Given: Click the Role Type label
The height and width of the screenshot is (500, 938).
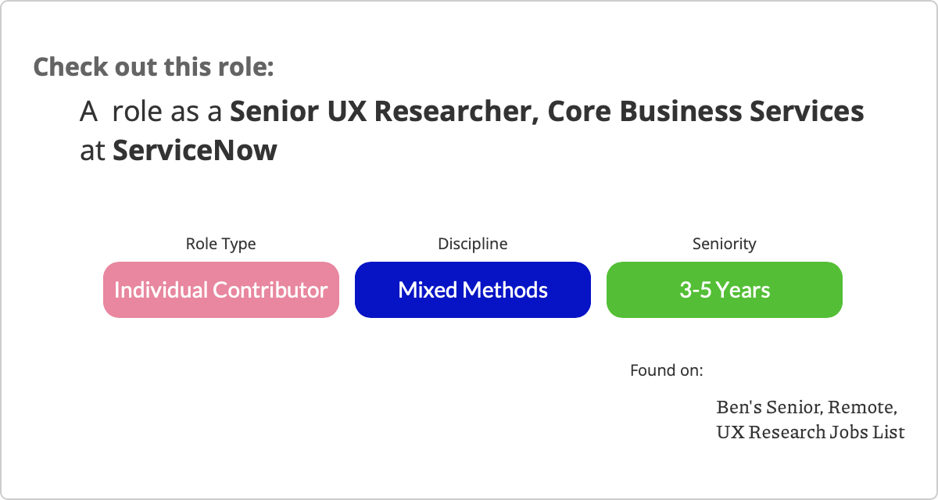Looking at the screenshot, I should point(220,244).
